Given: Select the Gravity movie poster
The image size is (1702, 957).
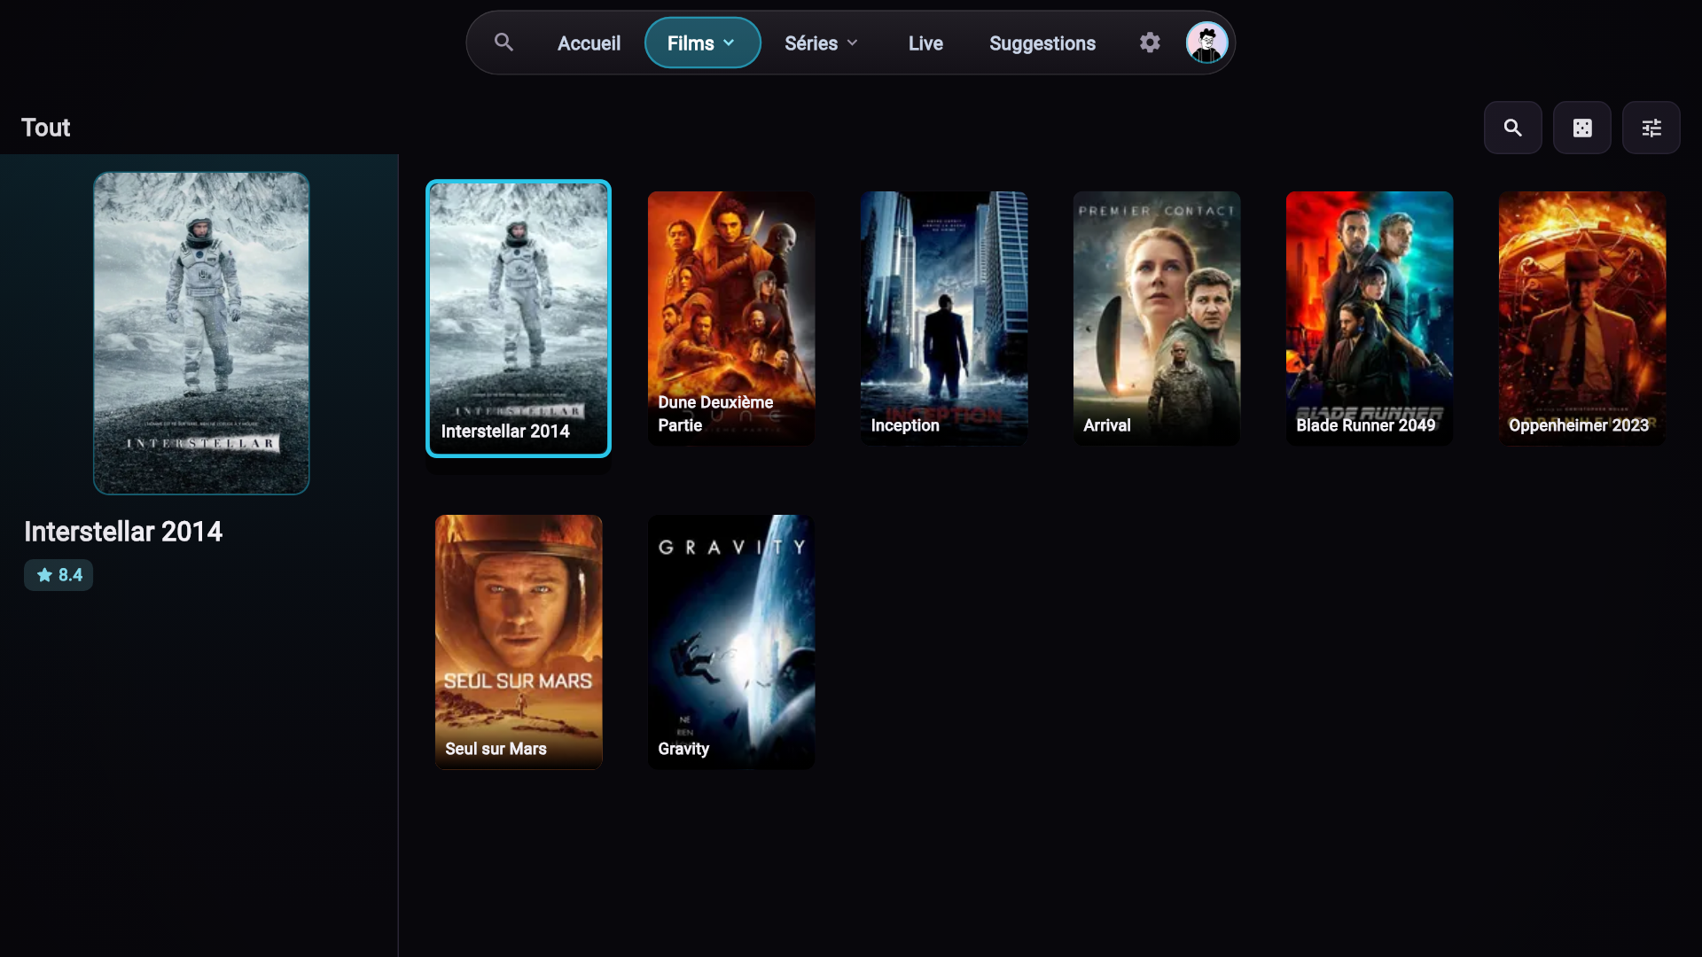Looking at the screenshot, I should click(731, 642).
